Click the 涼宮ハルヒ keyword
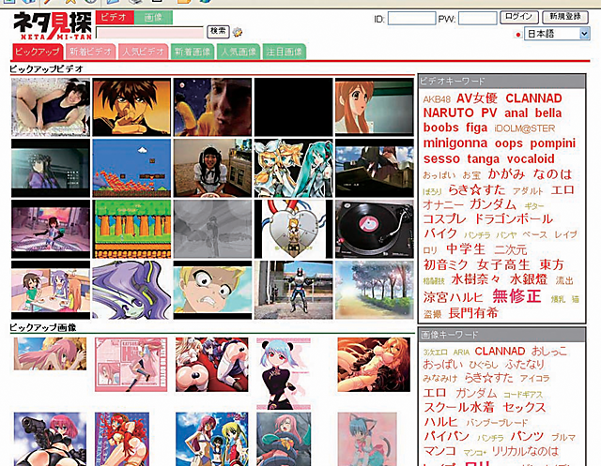The image size is (601, 466). click(x=454, y=297)
